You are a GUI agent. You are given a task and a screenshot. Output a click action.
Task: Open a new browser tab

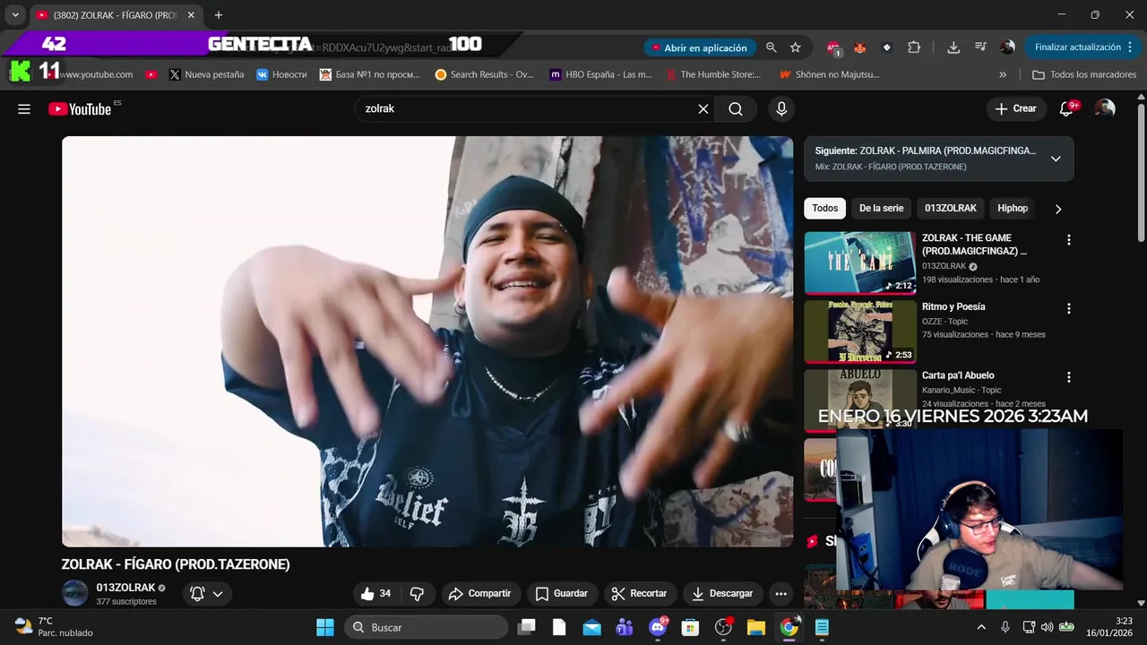[x=219, y=15]
